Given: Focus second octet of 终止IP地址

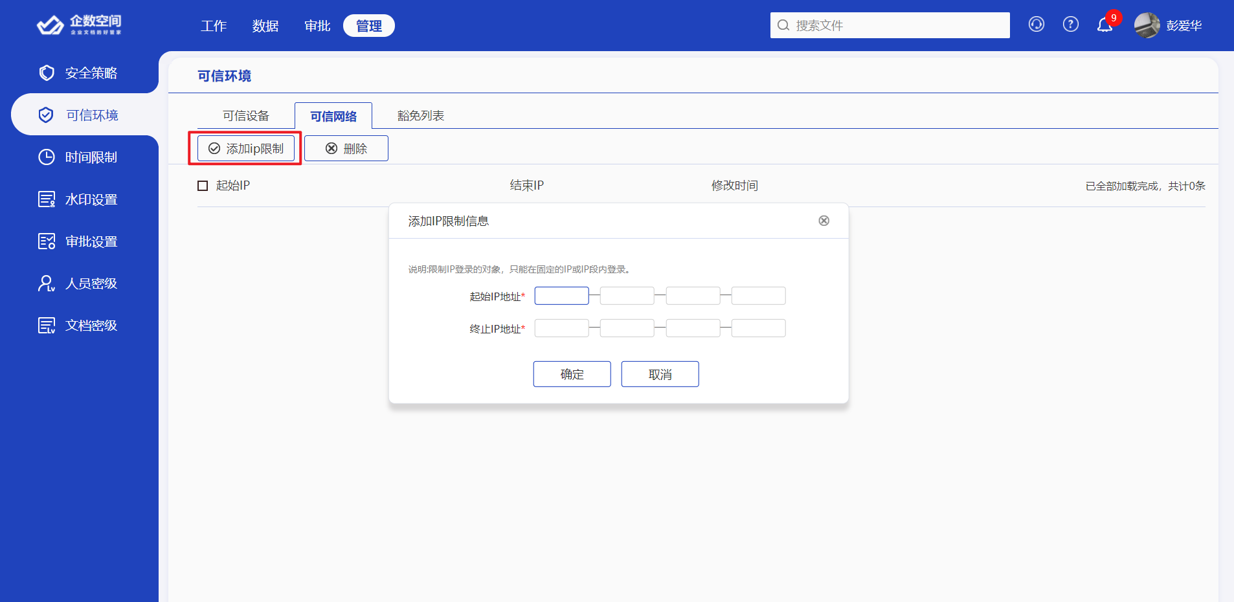Looking at the screenshot, I should [627, 328].
